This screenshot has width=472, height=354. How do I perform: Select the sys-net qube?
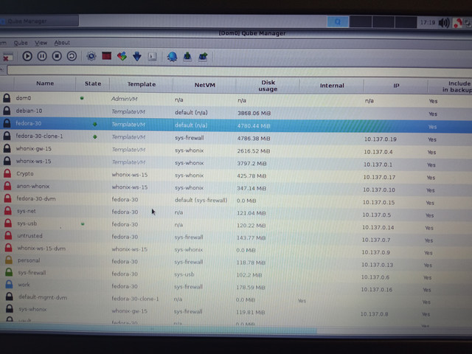(x=27, y=211)
